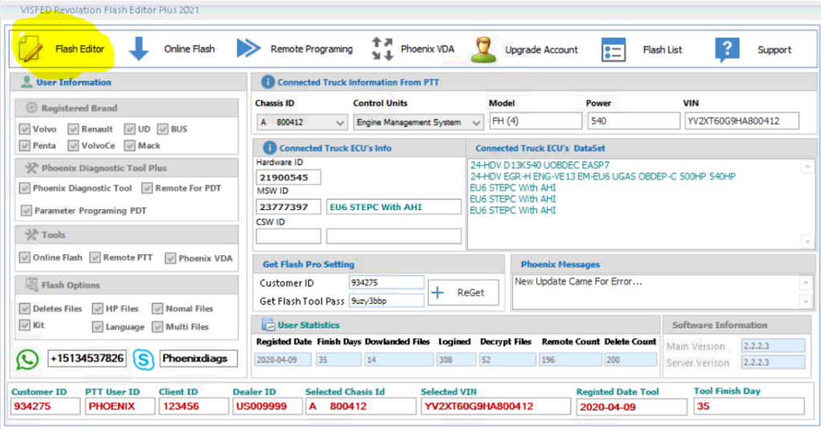Click the Phoenix Diagnostic Tool Plus wrench icon

pos(31,168)
